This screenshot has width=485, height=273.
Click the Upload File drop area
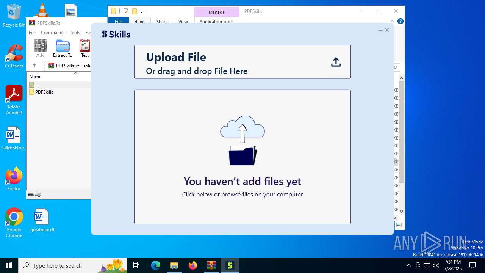pos(242,62)
